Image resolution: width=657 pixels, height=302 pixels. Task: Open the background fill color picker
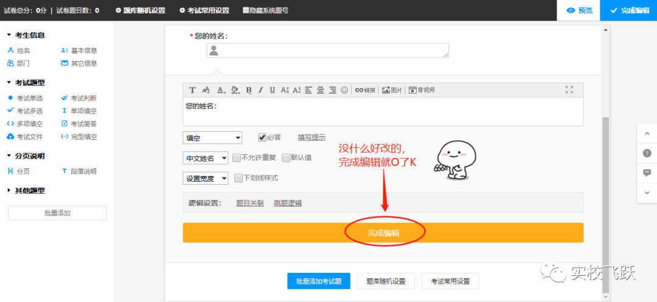click(235, 90)
